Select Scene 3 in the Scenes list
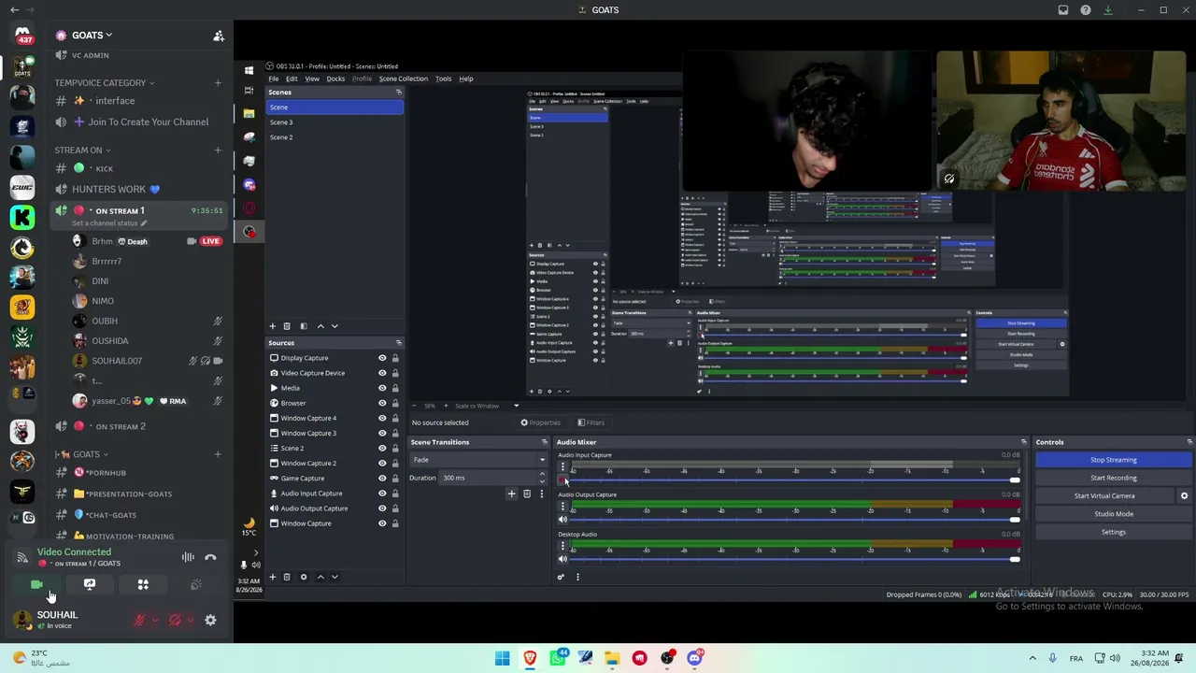The image size is (1196, 673). coord(335,122)
